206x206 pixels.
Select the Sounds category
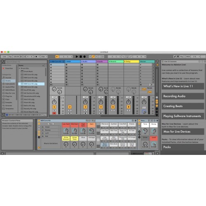click(8, 77)
